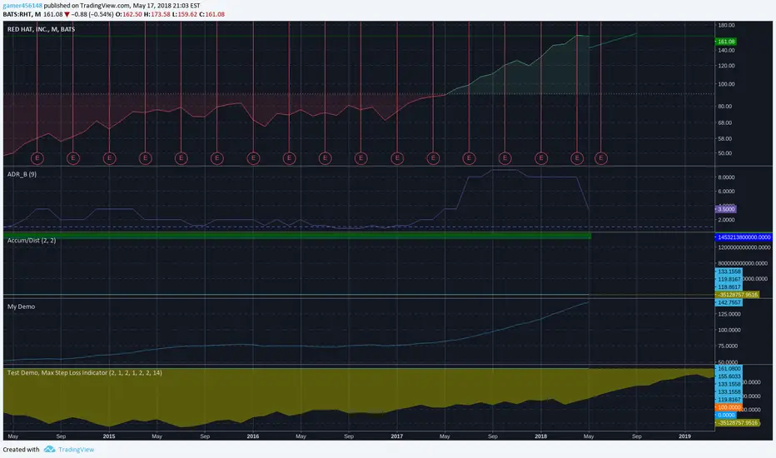Viewport: 776px width, 458px height.
Task: Click the 75.0000 My Demo scale label
Action: pos(728,346)
